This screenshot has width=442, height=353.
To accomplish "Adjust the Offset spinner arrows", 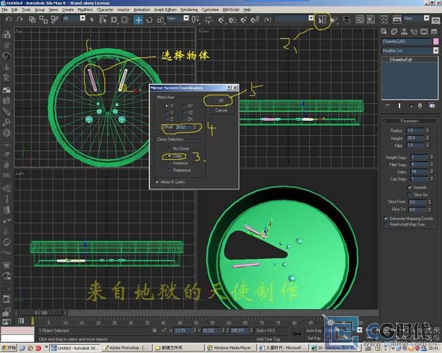I will point(195,128).
